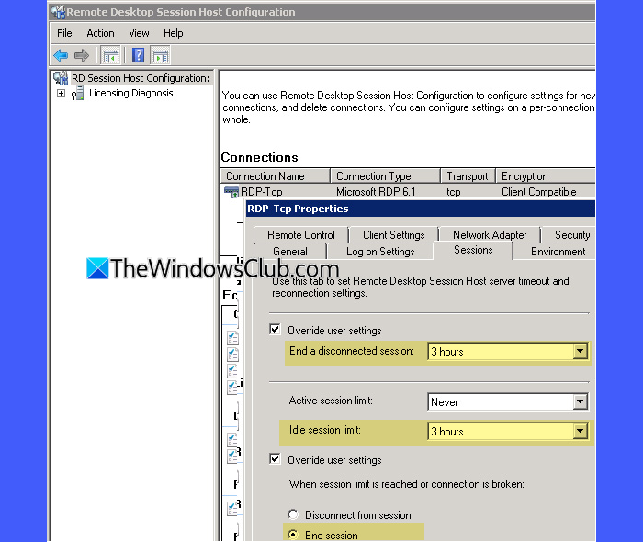
Task: Open the Help menu
Action: [x=173, y=33]
